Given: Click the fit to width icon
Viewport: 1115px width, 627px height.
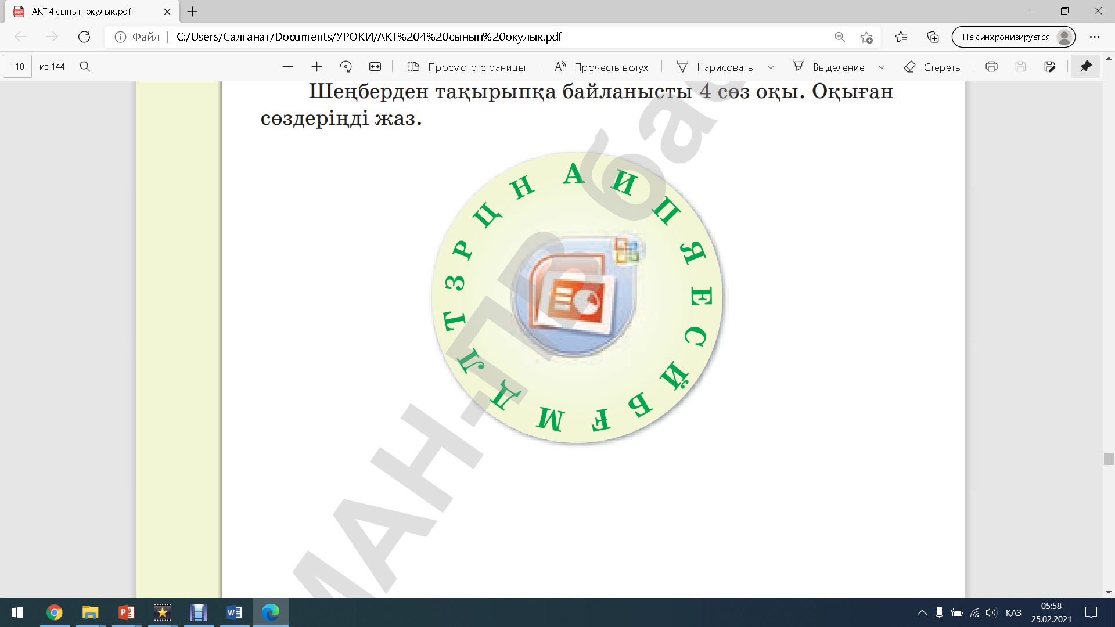Looking at the screenshot, I should coord(375,67).
